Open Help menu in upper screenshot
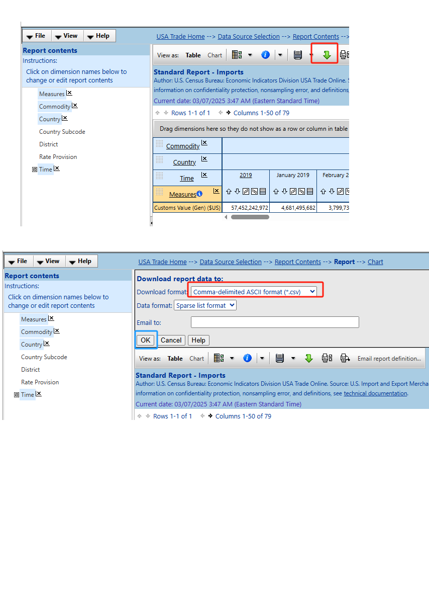 99,36
